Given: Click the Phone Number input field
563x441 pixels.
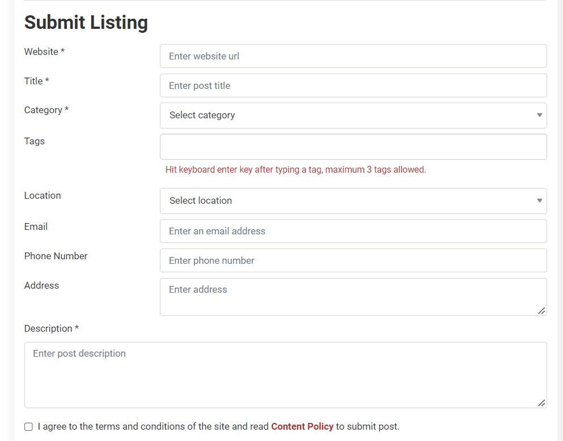Looking at the screenshot, I should click(353, 260).
